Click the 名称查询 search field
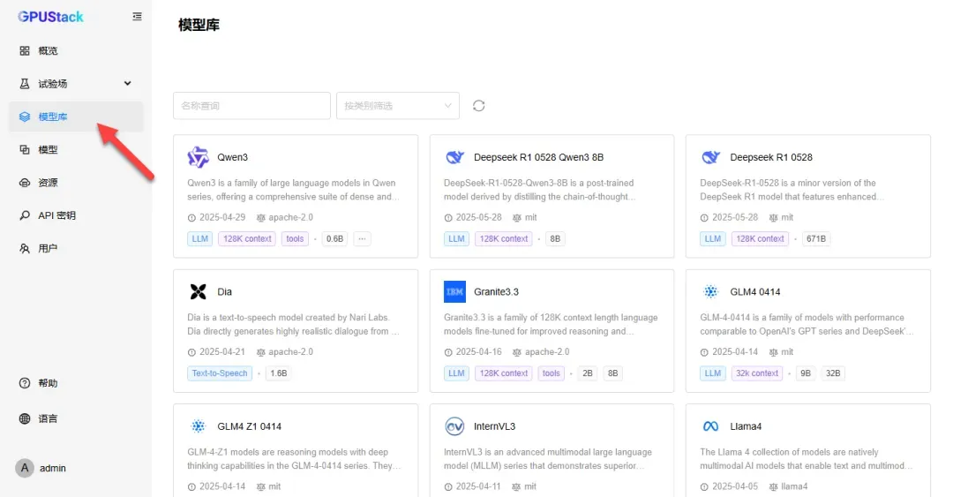 (251, 106)
